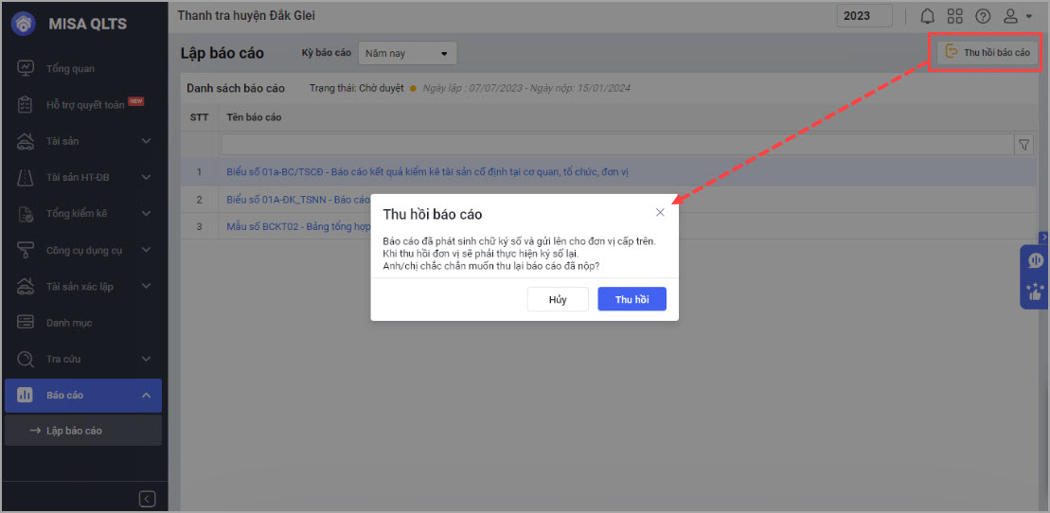Viewport: 1050px width, 513px height.
Task: Click the MISA QLTS logo icon
Action: tap(24, 24)
